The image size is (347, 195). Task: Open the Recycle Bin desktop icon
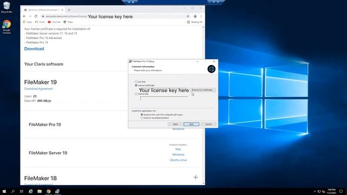pos(7,7)
